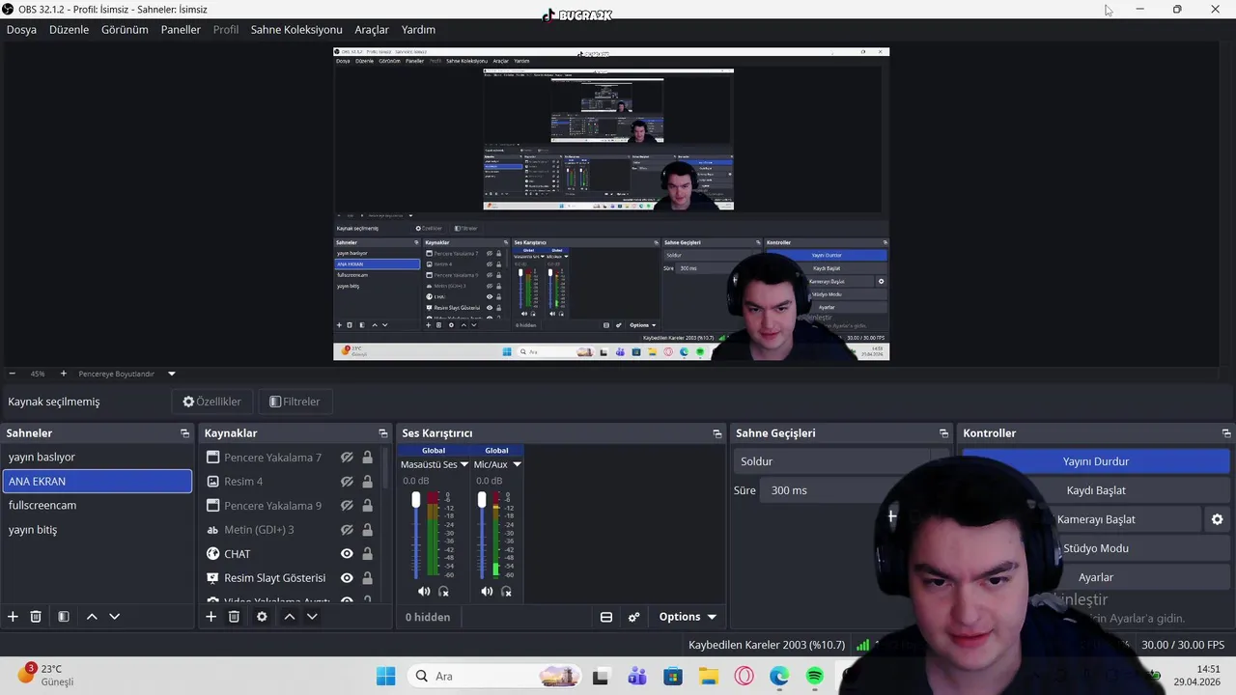The height and width of the screenshot is (695, 1236).
Task: Click the Filtreler button
Action: tap(295, 402)
